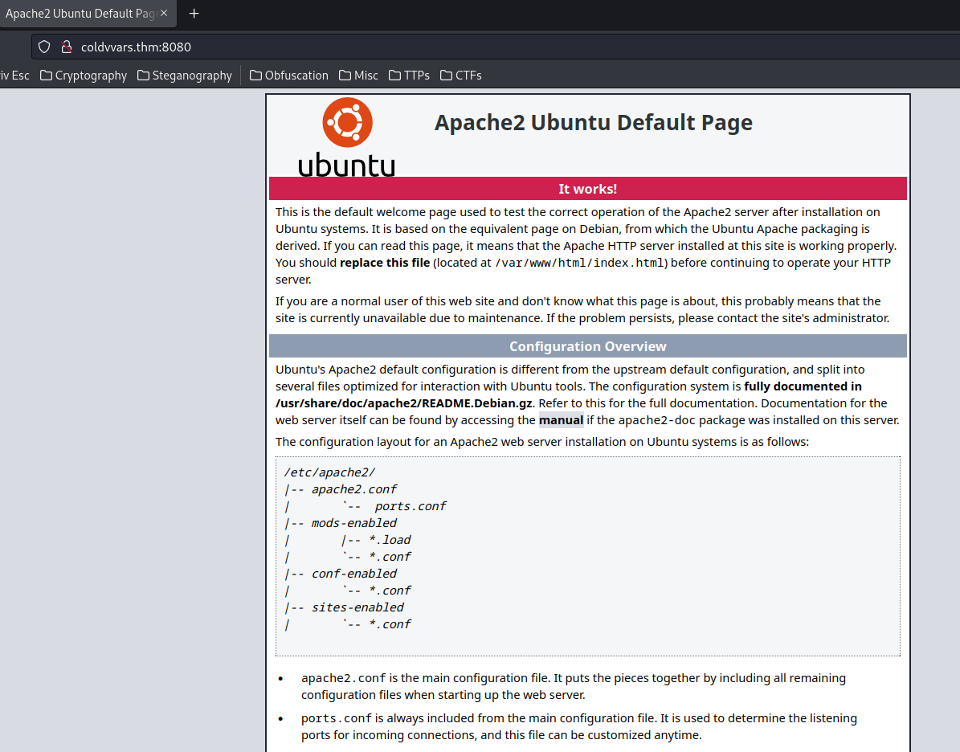Open the Cryptography bookmarks folder
The image size is (960, 752).
84,76
